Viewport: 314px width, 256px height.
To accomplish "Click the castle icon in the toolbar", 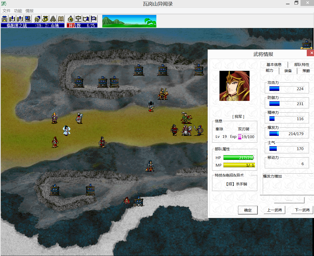I will pyautogui.click(x=4, y=19).
